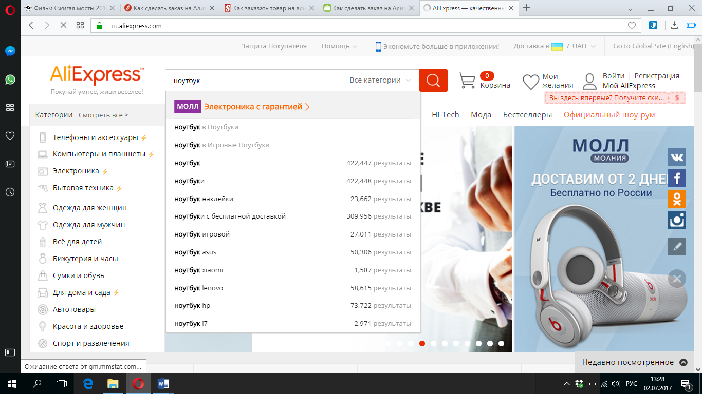Bookmark page with address bar heart

(x=632, y=26)
